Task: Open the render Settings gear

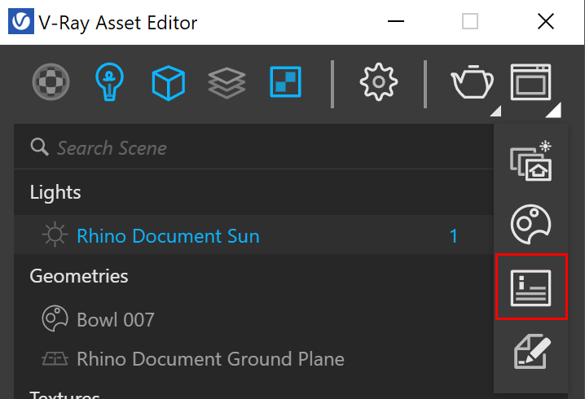Action: pos(379,81)
